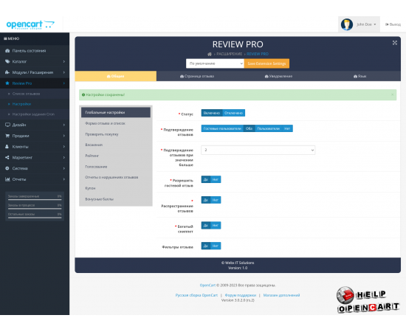Switch to the Язык tab
The height and width of the screenshot is (332, 406).
click(360, 76)
